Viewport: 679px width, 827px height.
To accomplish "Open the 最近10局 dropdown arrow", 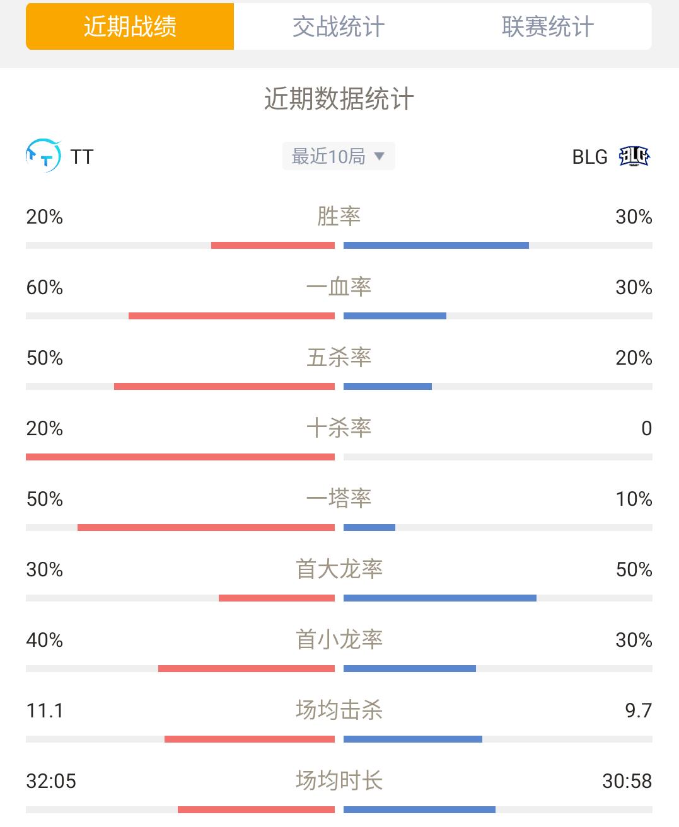I will [x=379, y=156].
